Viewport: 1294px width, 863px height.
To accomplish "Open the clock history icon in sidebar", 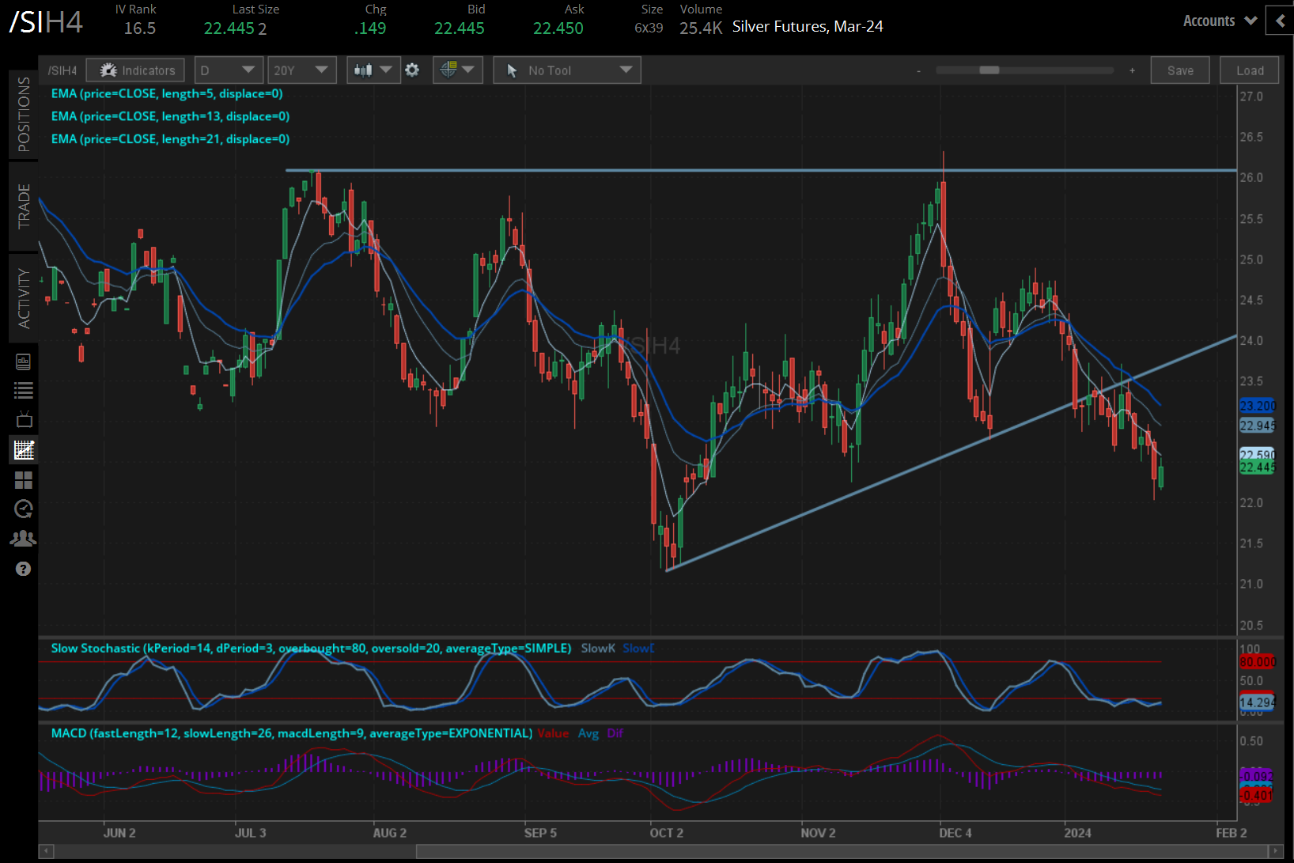I will (24, 509).
